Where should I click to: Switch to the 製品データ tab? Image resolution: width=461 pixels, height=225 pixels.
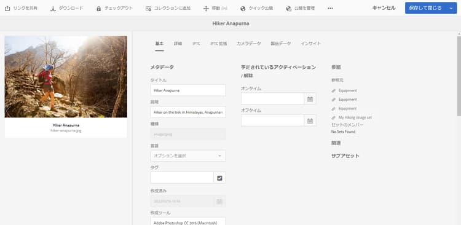[x=281, y=44]
